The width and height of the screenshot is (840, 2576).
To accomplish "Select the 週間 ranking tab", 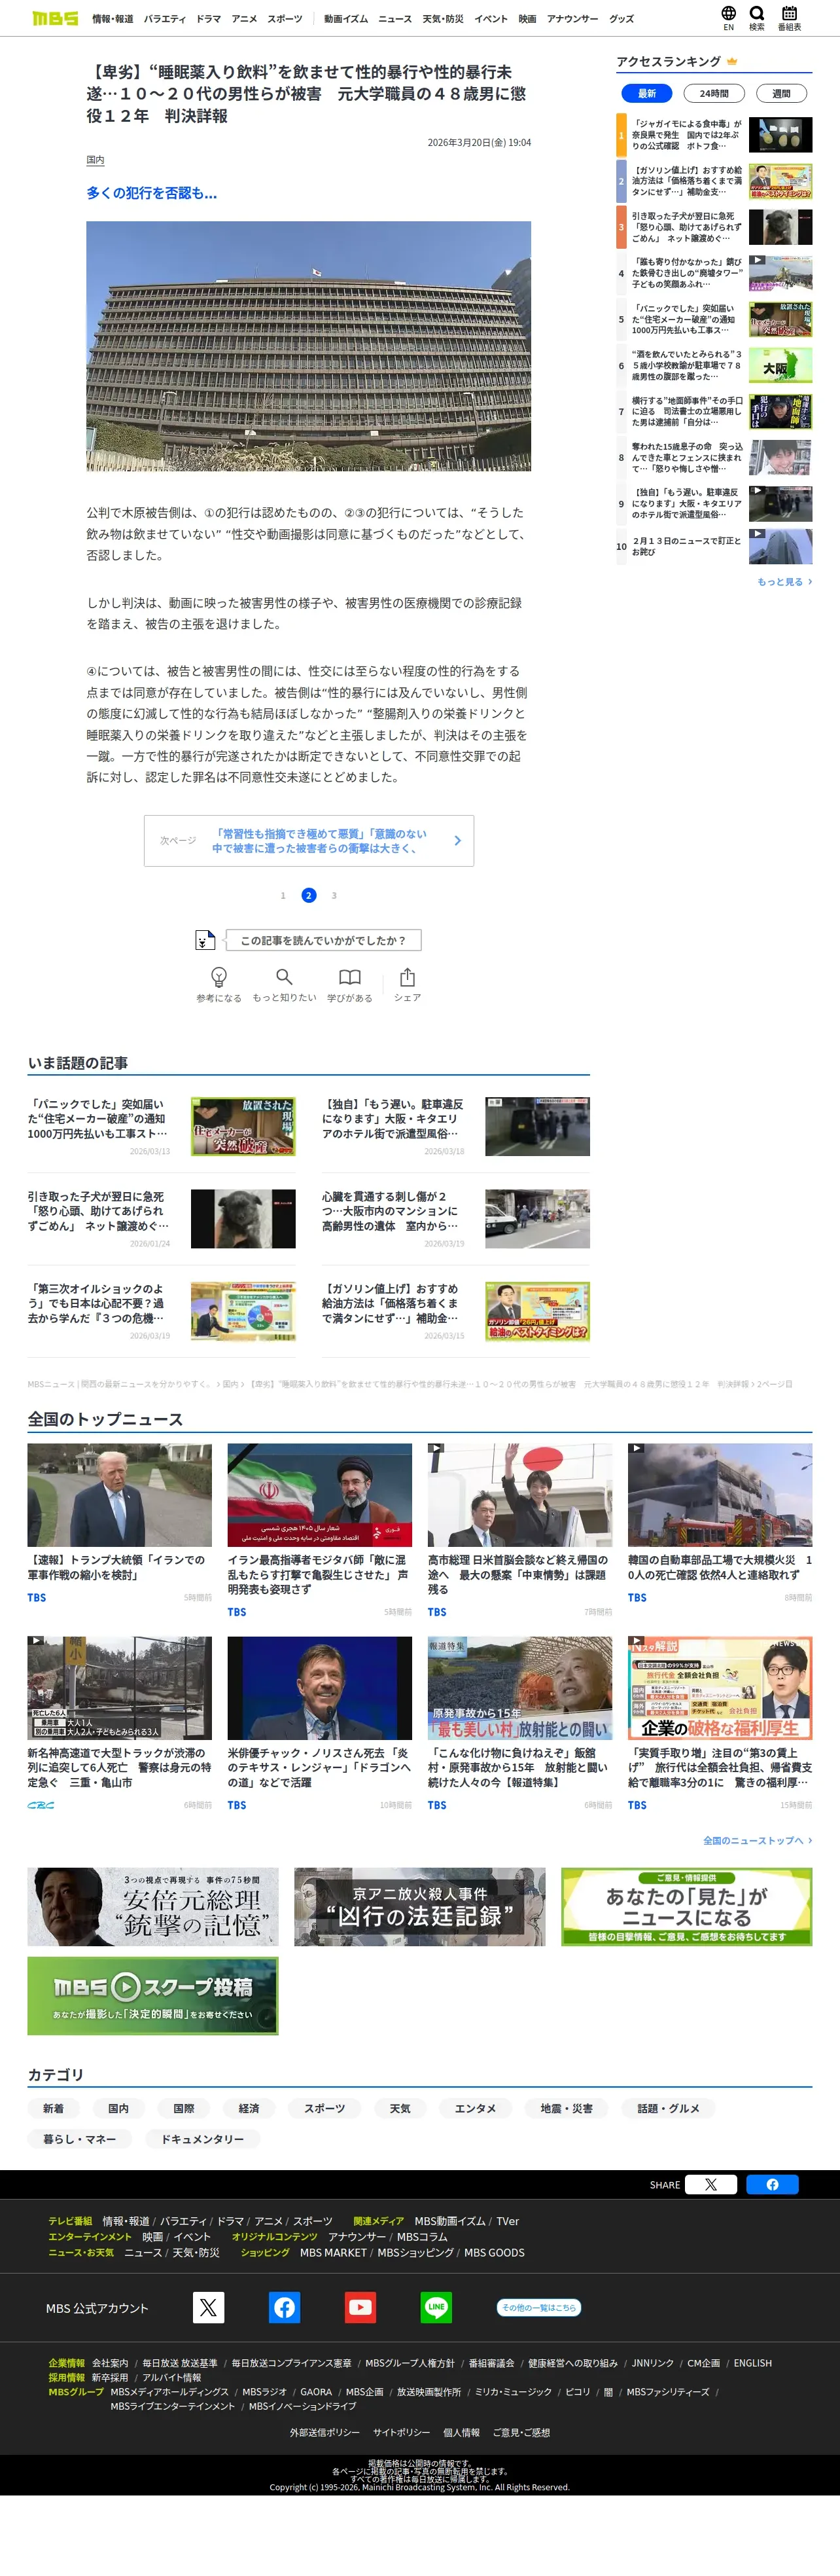I will [781, 93].
